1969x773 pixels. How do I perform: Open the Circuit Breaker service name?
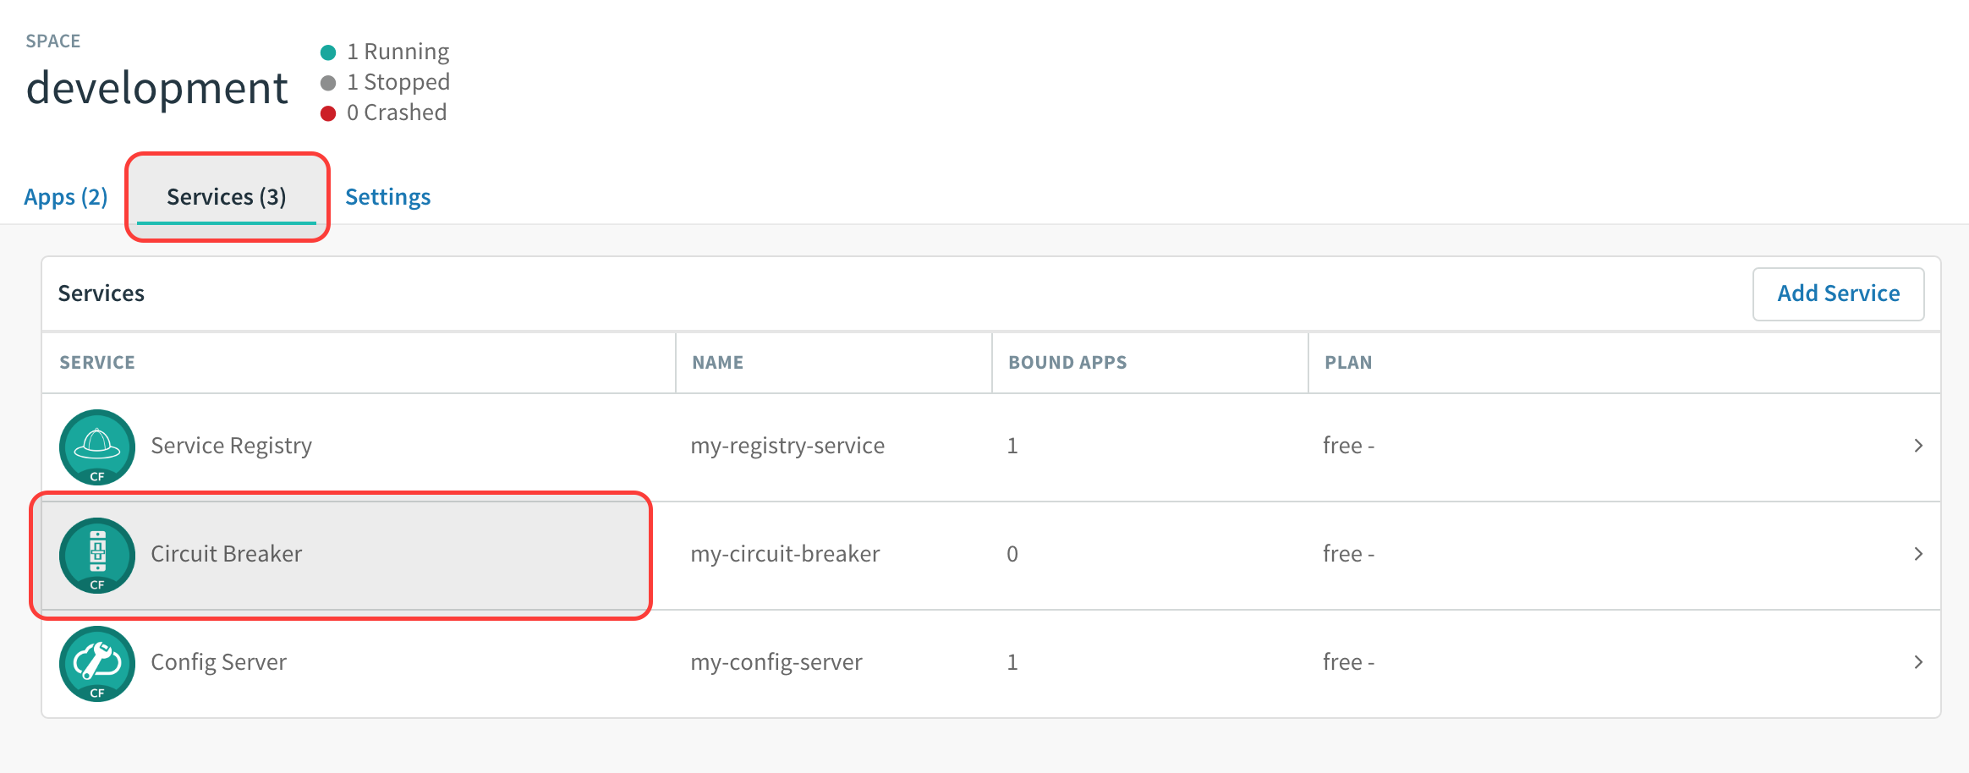[x=226, y=554]
